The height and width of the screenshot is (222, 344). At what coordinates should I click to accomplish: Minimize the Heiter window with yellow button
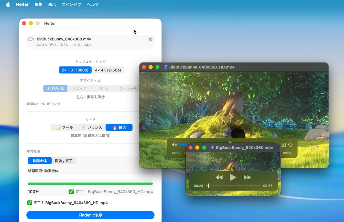pos(31,23)
